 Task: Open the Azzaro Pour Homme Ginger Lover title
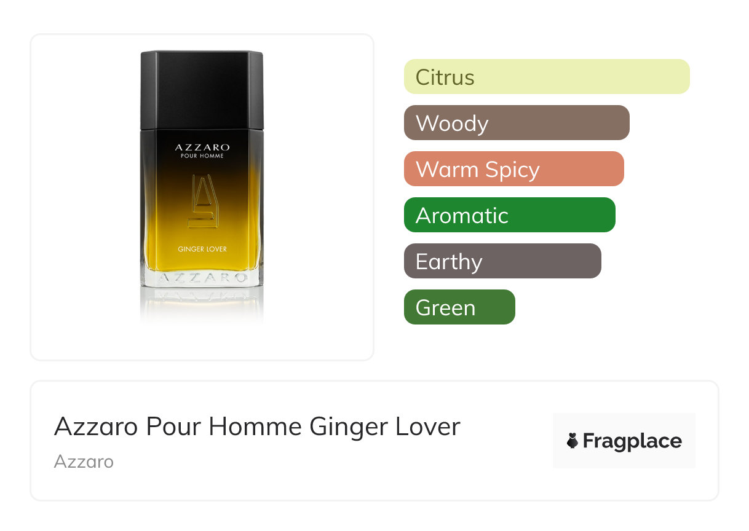tap(257, 427)
